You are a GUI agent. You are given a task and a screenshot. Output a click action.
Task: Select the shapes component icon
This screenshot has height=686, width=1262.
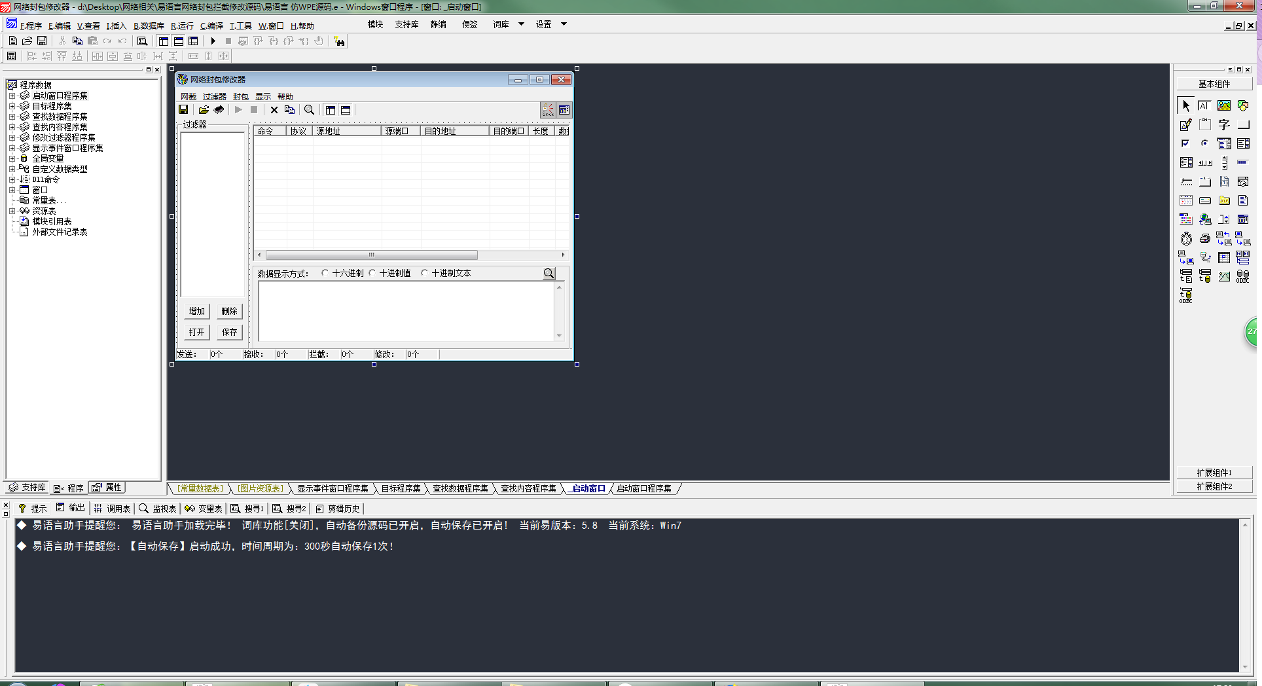(1242, 105)
